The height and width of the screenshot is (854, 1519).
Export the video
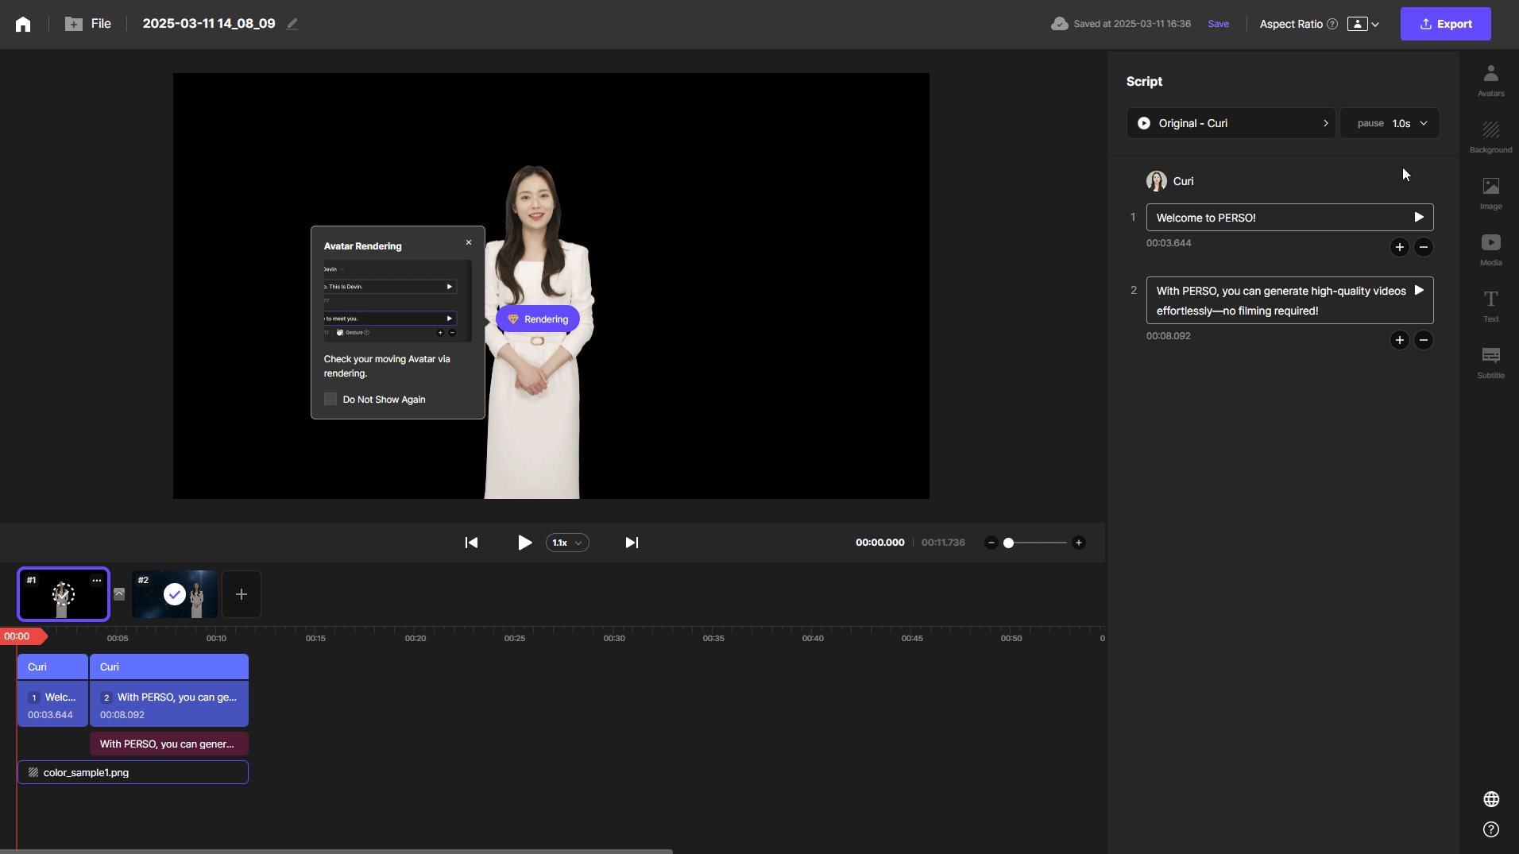(x=1445, y=24)
